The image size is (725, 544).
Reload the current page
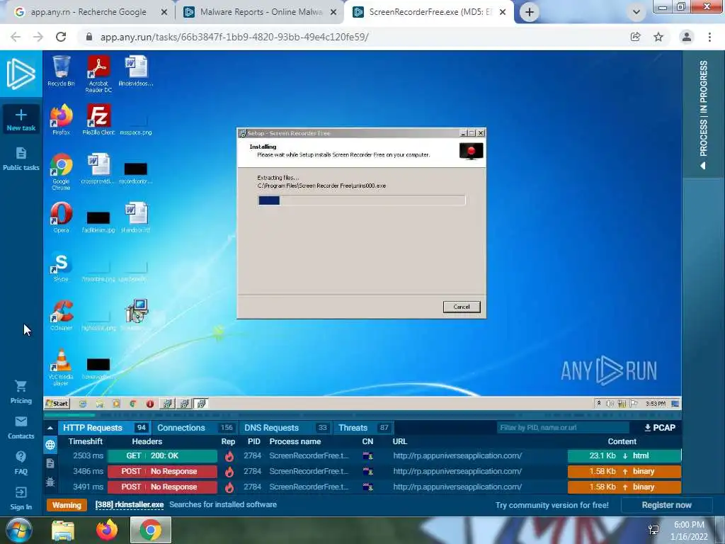(x=61, y=37)
